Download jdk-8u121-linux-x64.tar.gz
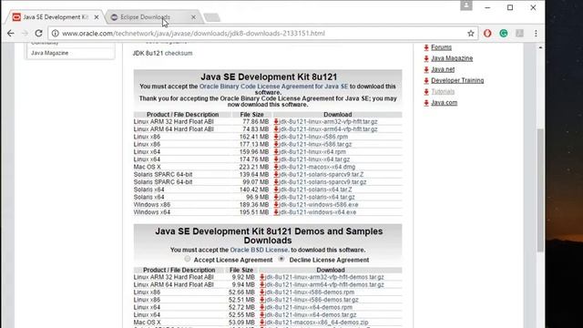583x328 pixels. pyautogui.click(x=314, y=159)
